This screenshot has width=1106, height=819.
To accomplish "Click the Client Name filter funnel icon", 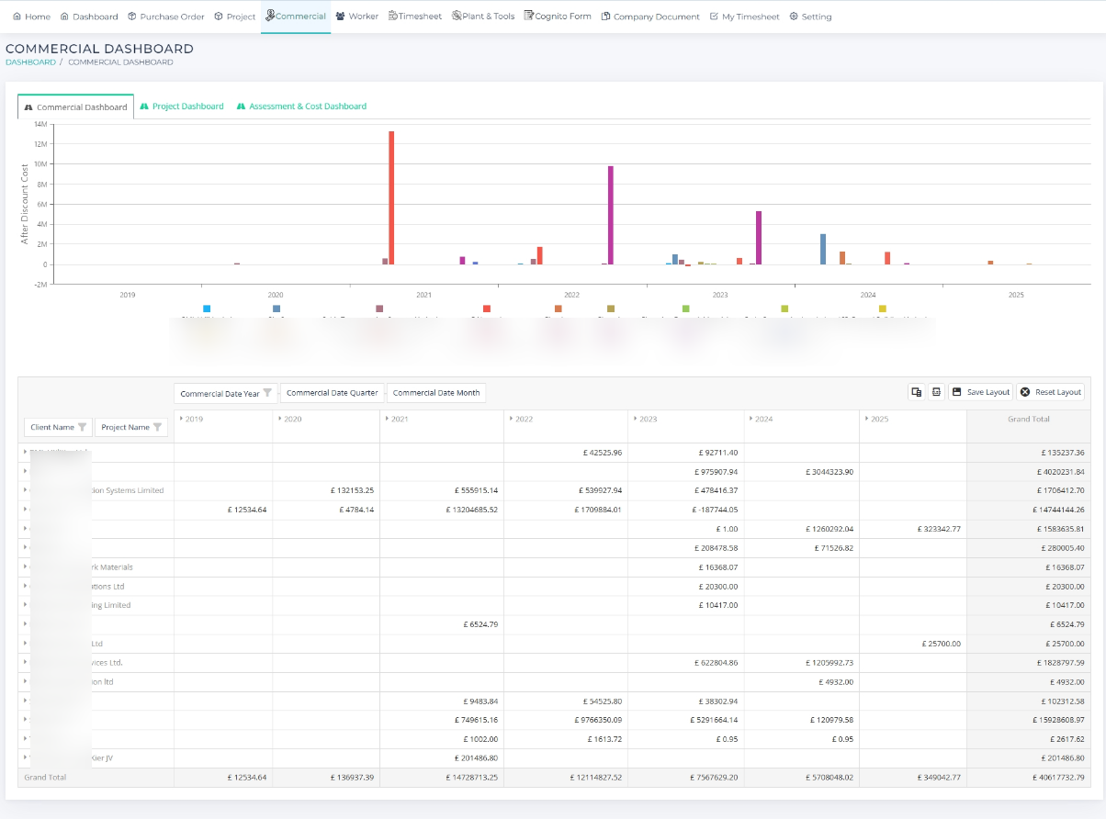I will [x=83, y=427].
